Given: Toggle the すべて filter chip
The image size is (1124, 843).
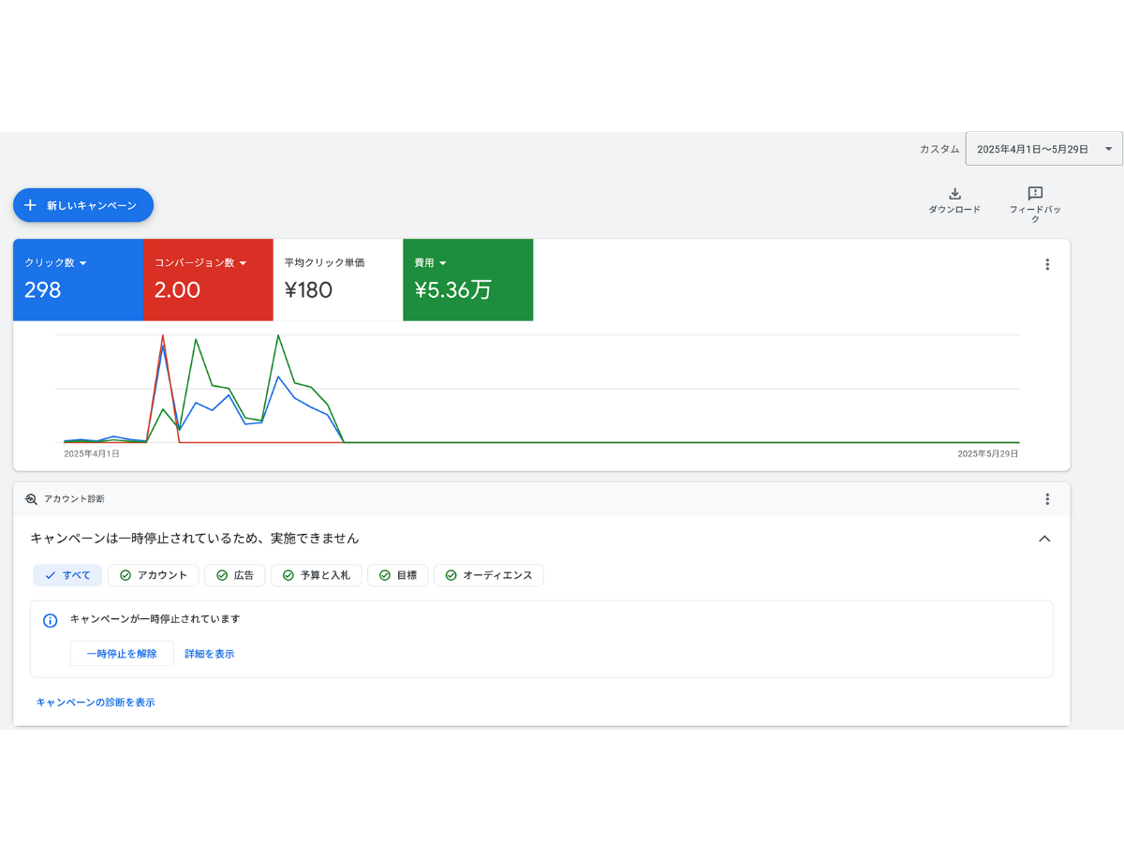Looking at the screenshot, I should tap(67, 575).
